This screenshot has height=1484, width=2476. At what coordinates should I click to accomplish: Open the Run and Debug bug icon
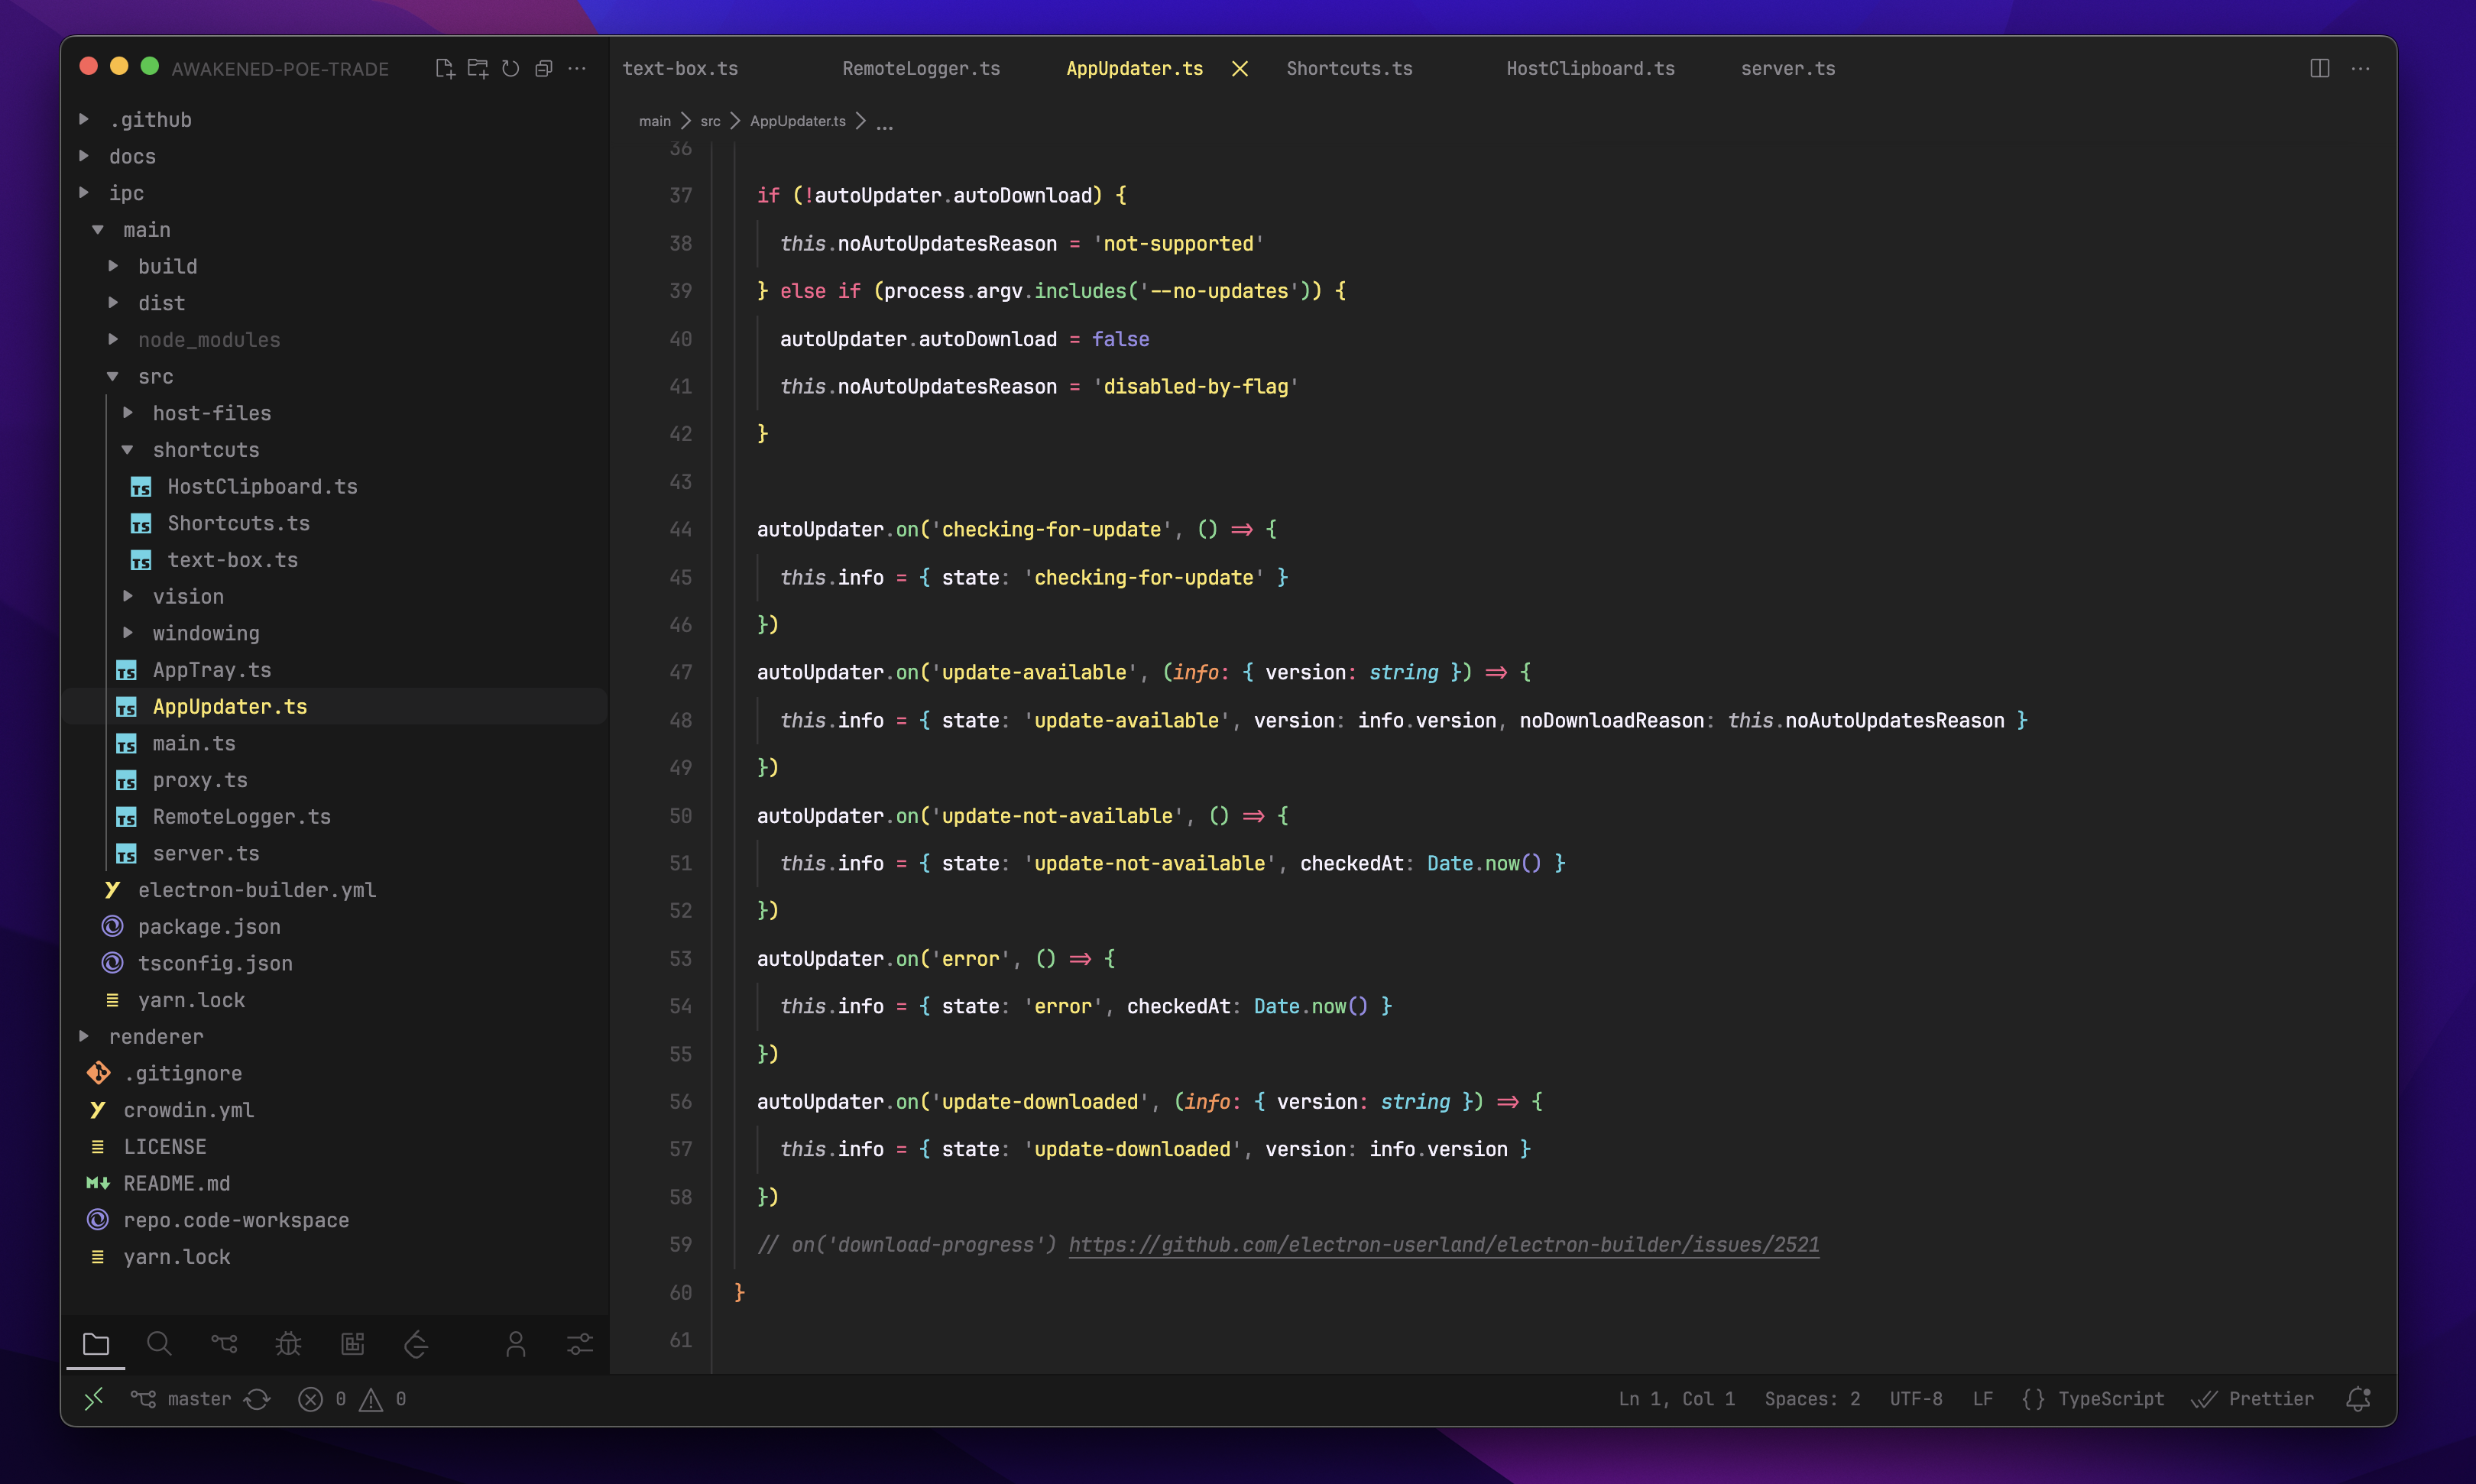(288, 1343)
